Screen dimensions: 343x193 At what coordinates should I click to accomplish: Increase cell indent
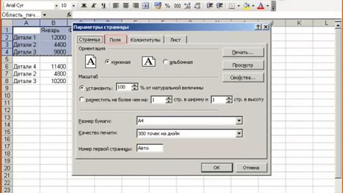tap(219, 5)
